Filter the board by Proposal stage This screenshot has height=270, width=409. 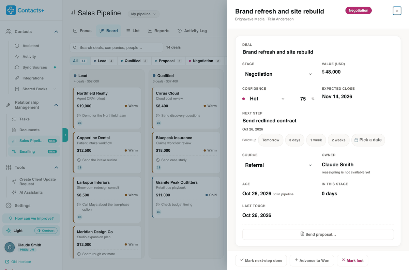click(168, 61)
